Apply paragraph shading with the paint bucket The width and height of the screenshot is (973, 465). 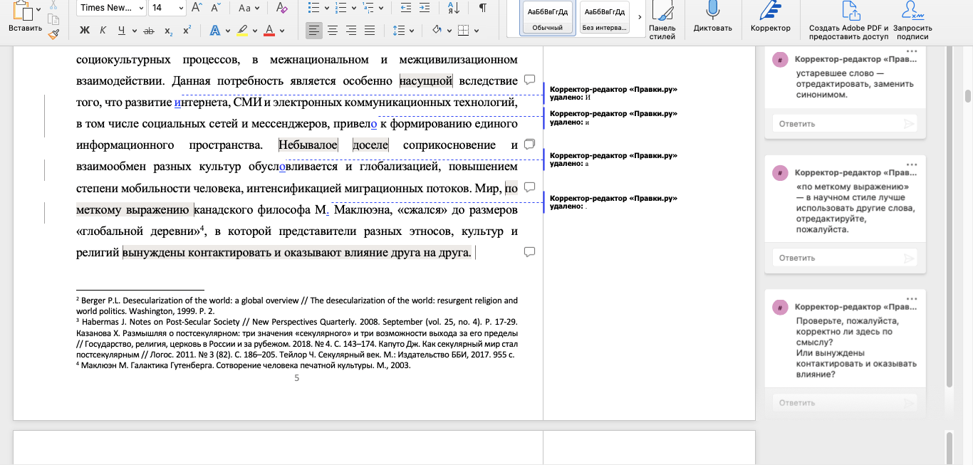[437, 31]
